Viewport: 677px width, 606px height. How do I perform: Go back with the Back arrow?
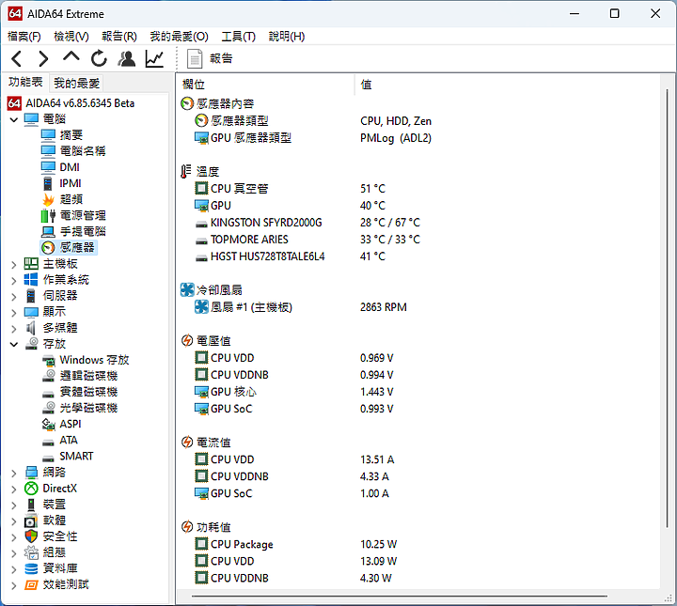16,58
